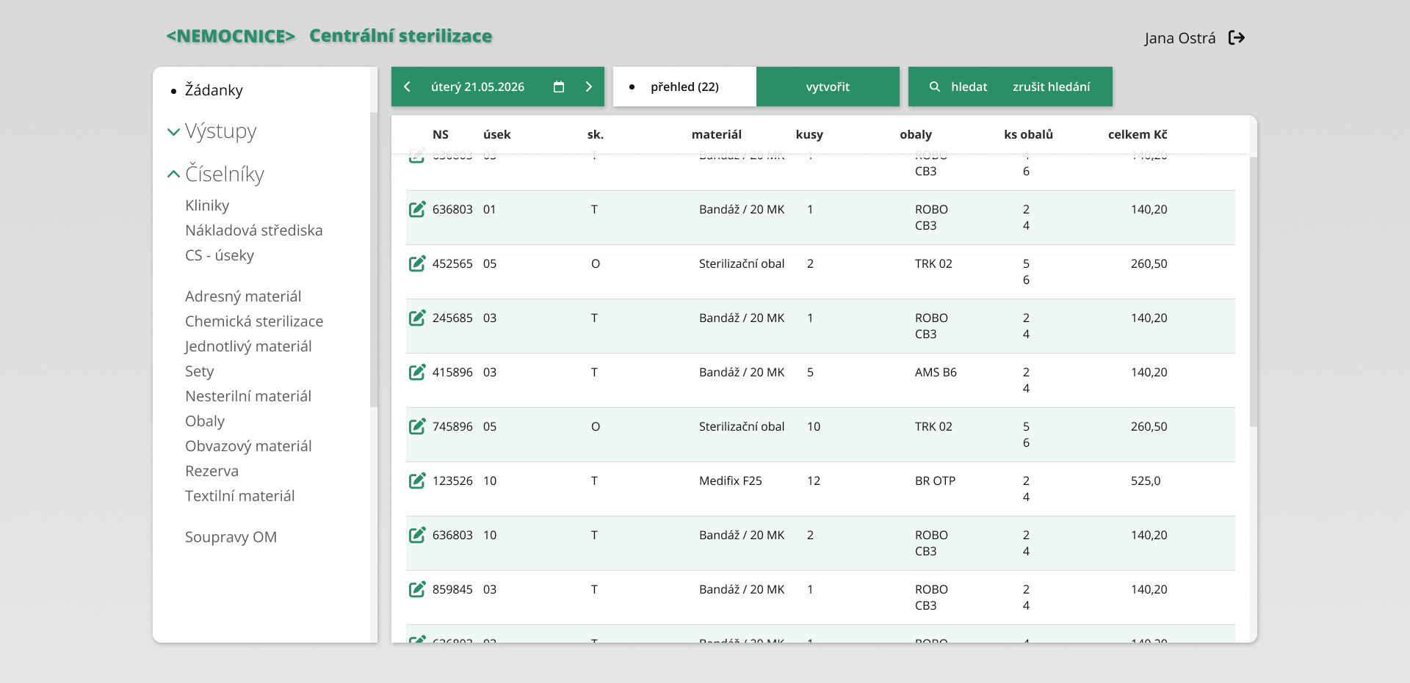This screenshot has width=1410, height=683.
Task: Open Adresný materiál list
Action: coord(243,296)
